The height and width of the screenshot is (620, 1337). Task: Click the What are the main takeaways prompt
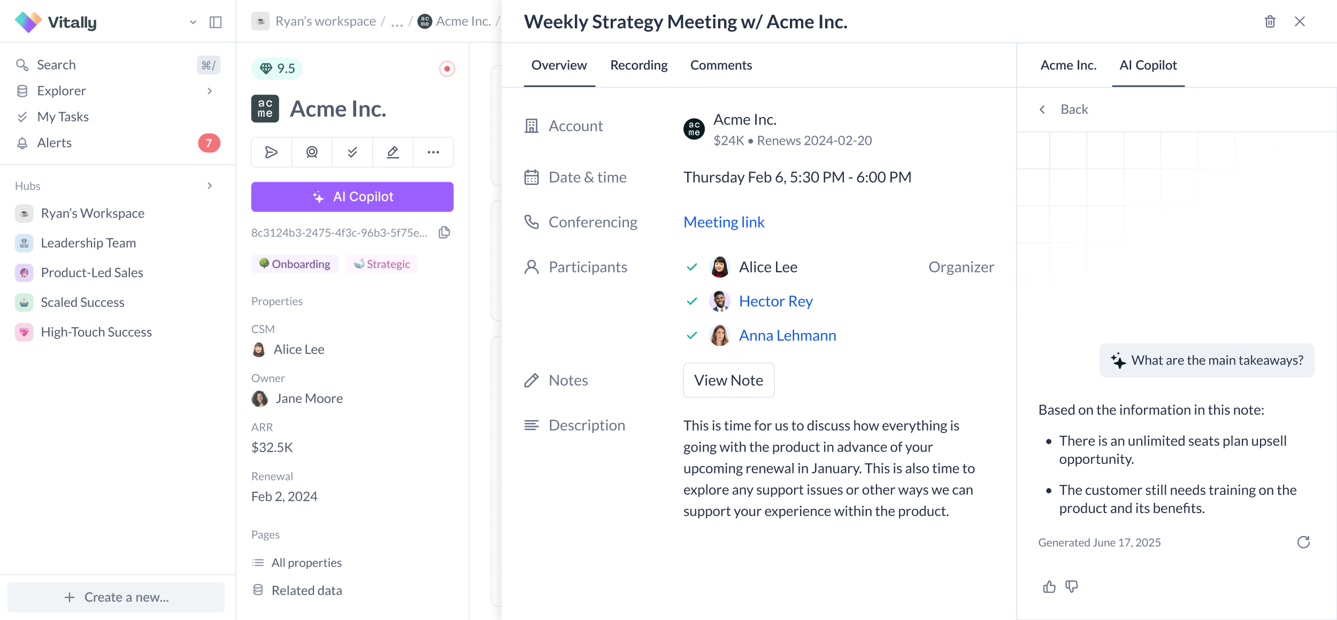tap(1207, 360)
